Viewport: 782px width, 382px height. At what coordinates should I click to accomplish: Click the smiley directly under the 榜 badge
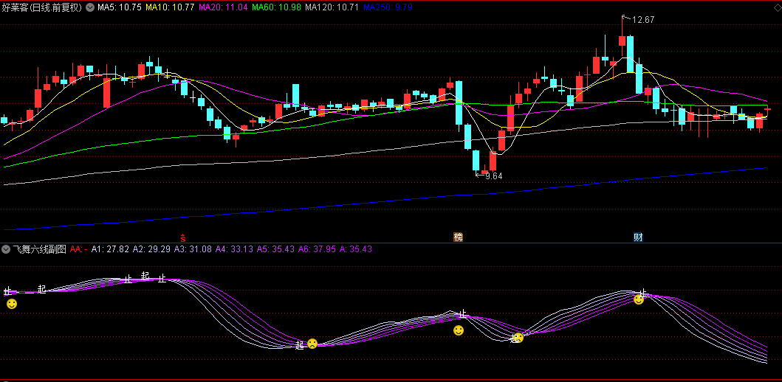click(459, 330)
